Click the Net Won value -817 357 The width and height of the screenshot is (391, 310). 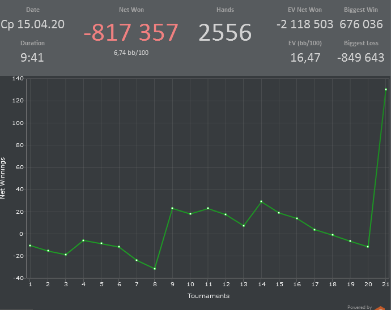[x=131, y=32]
